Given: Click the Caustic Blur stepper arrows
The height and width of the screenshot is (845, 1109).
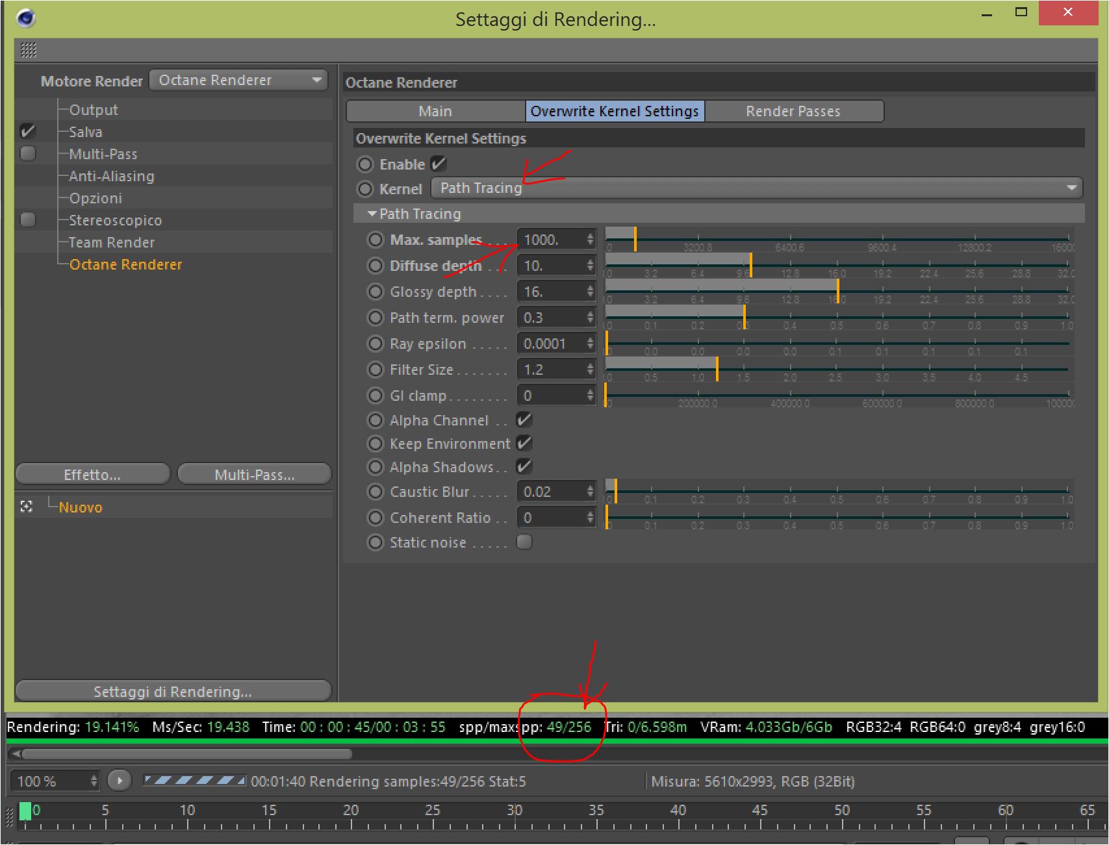Looking at the screenshot, I should 590,492.
